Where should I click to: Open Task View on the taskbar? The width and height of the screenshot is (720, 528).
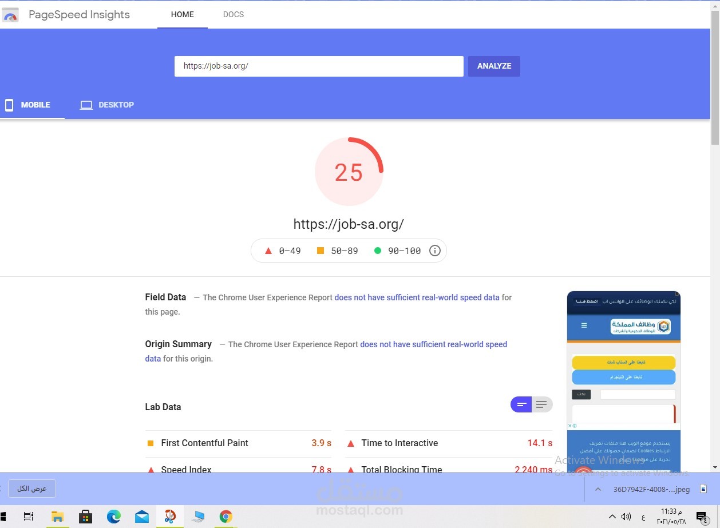click(x=29, y=517)
